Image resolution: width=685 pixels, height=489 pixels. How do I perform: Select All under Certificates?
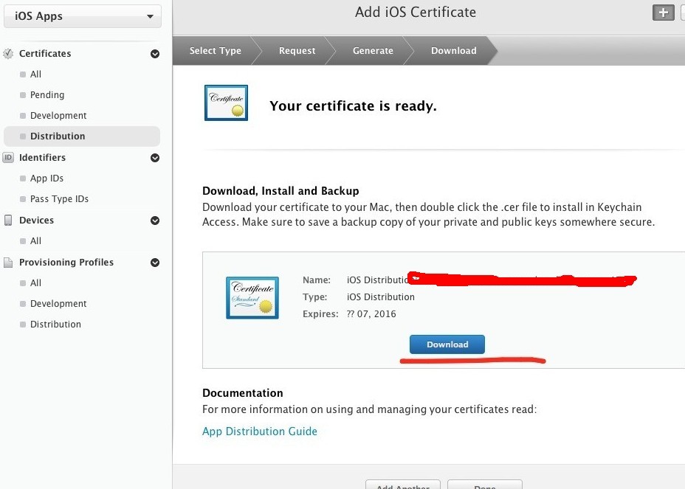click(36, 74)
